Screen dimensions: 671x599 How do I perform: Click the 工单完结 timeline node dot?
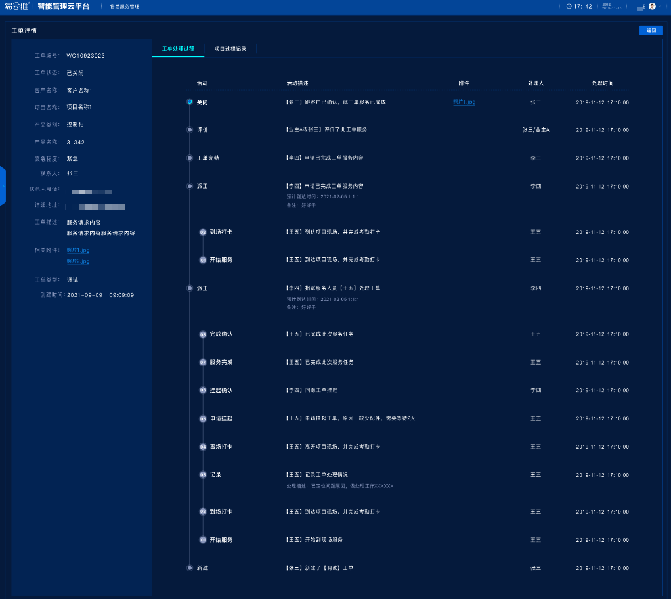(x=190, y=158)
